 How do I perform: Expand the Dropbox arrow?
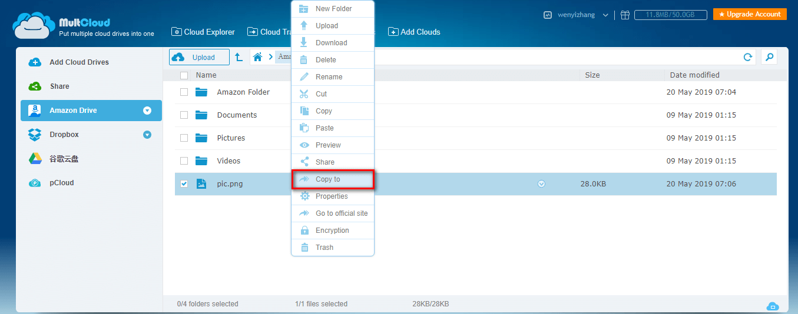[x=147, y=135]
